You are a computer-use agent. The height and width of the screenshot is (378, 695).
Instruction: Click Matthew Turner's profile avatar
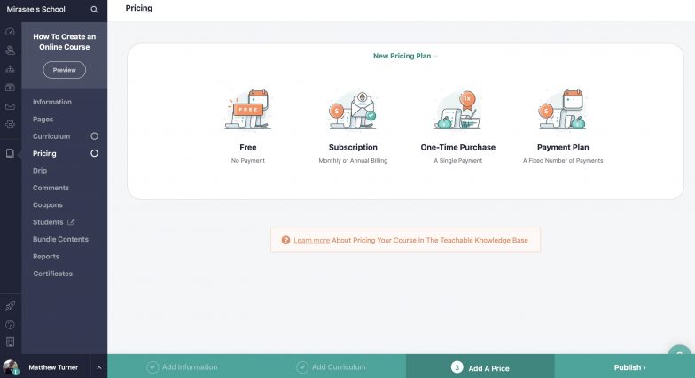click(x=11, y=367)
